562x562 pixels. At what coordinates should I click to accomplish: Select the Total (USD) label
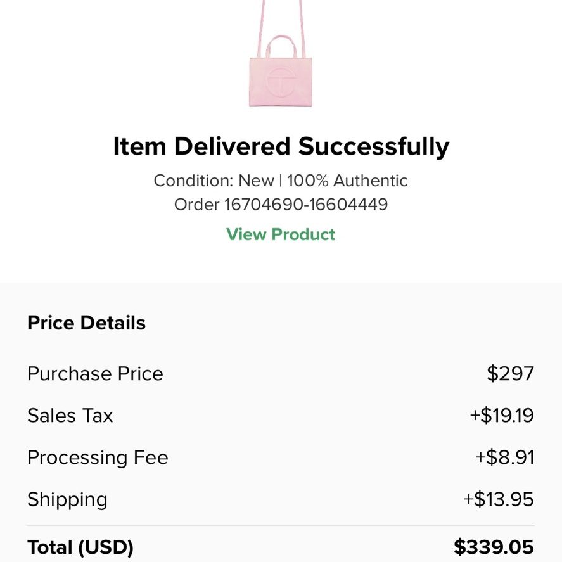click(80, 546)
